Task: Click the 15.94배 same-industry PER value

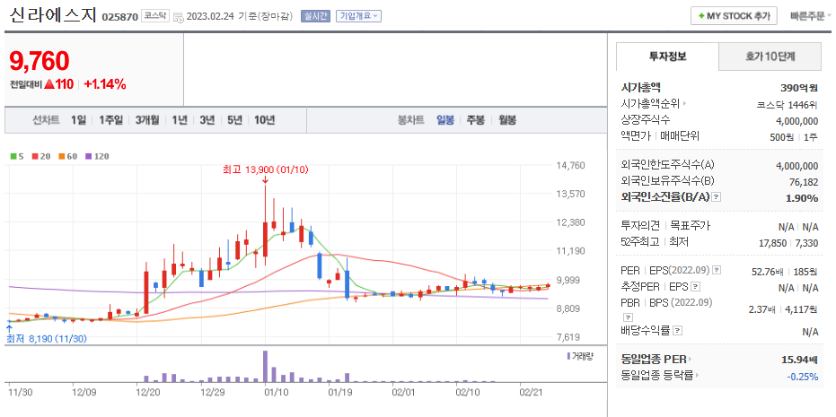Action: [799, 360]
